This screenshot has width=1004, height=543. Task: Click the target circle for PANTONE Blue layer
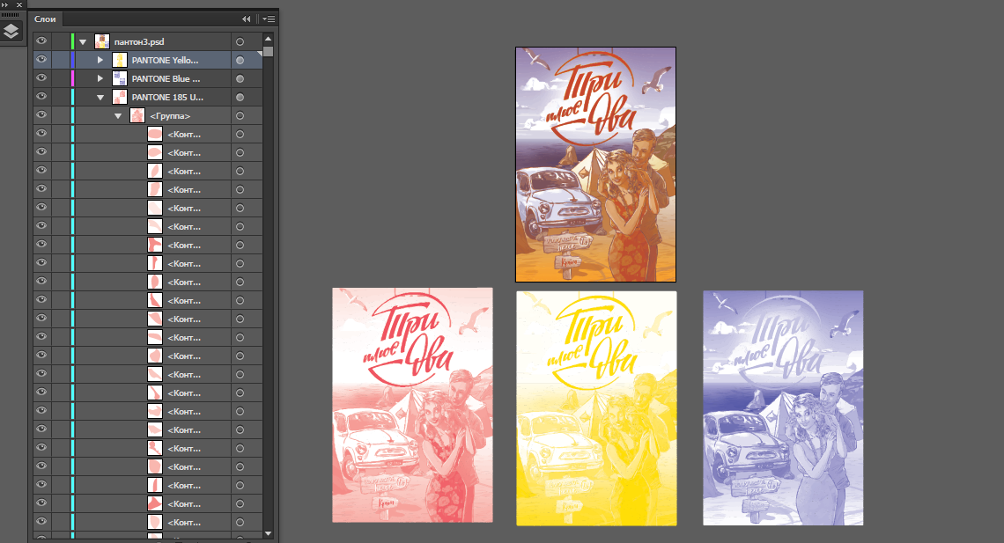point(240,78)
